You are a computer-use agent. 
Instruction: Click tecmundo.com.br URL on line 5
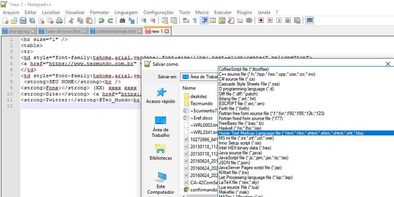[91, 64]
